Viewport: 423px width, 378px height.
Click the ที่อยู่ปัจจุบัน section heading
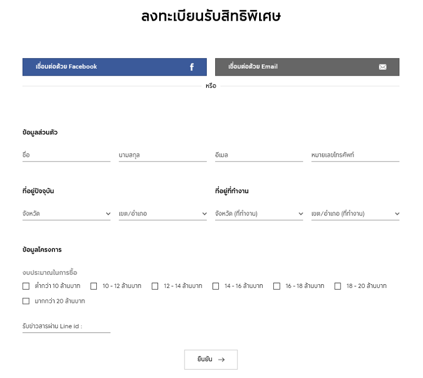pos(38,191)
